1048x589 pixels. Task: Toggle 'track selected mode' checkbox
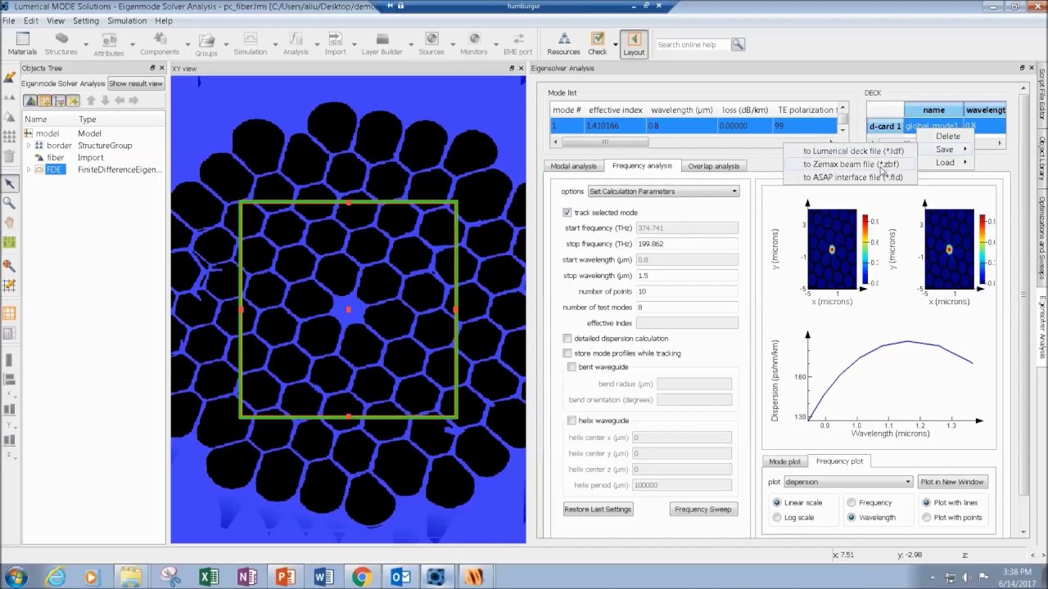point(567,213)
